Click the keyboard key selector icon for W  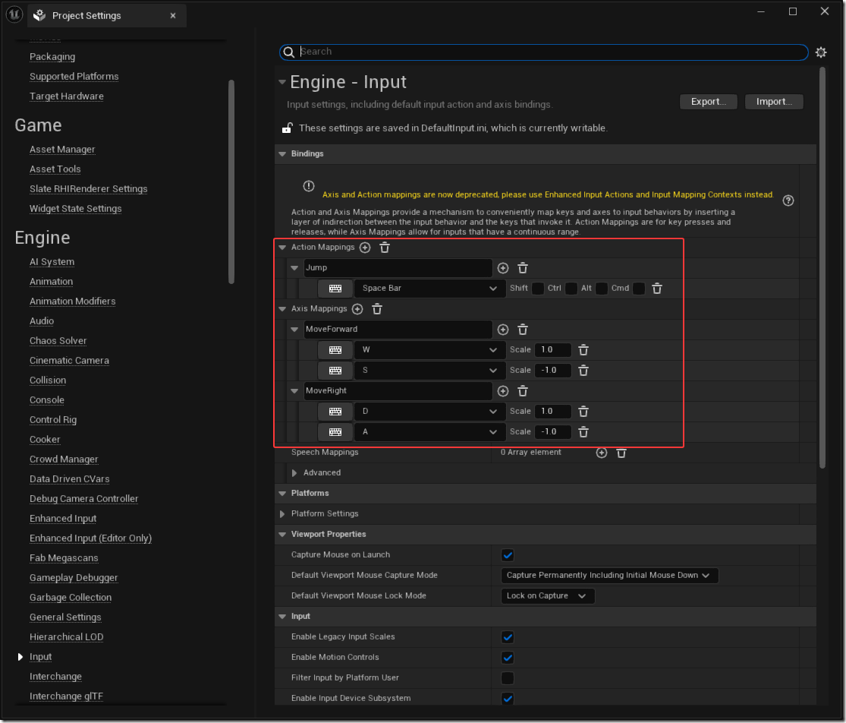pos(335,350)
